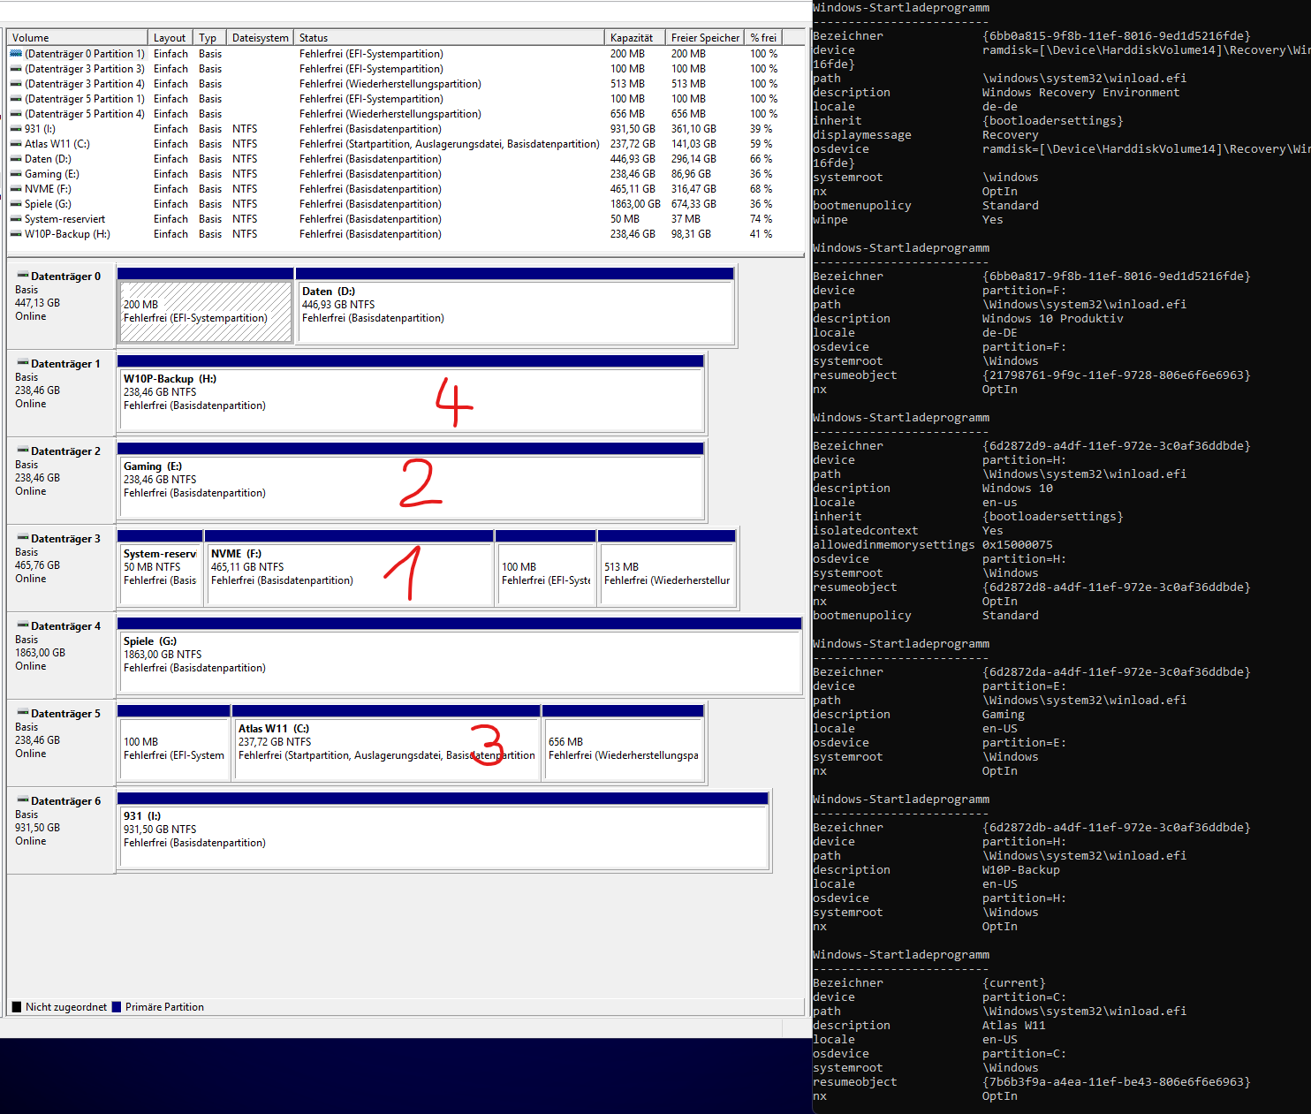Click Datenträger 6 disk label panel
1311x1114 pixels.
click(x=61, y=830)
